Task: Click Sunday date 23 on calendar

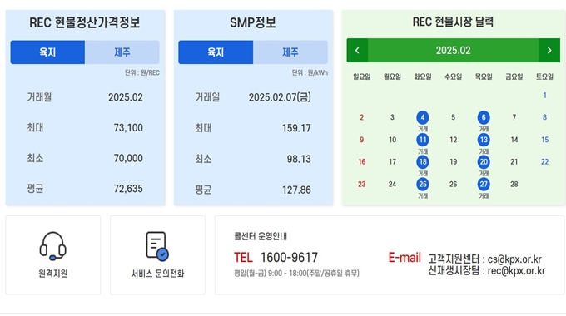Action: (362, 184)
